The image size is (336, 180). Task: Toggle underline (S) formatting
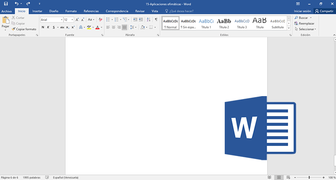click(54, 27)
